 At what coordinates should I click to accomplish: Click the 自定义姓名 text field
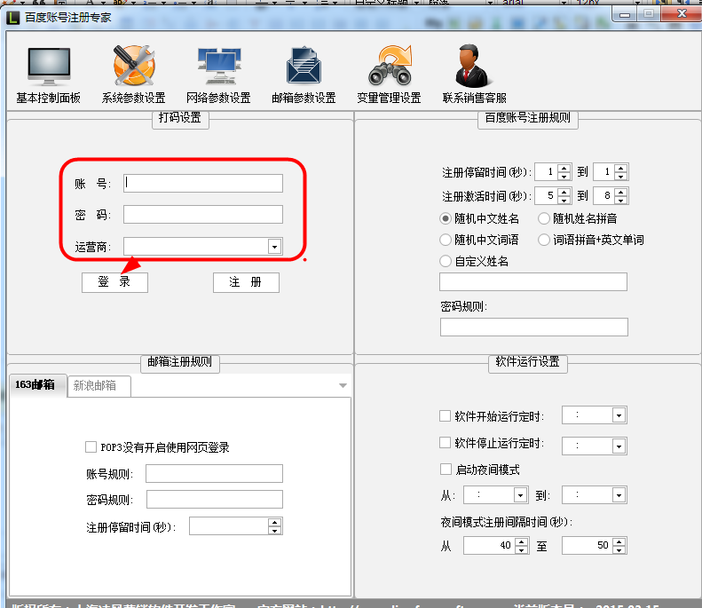[533, 281]
